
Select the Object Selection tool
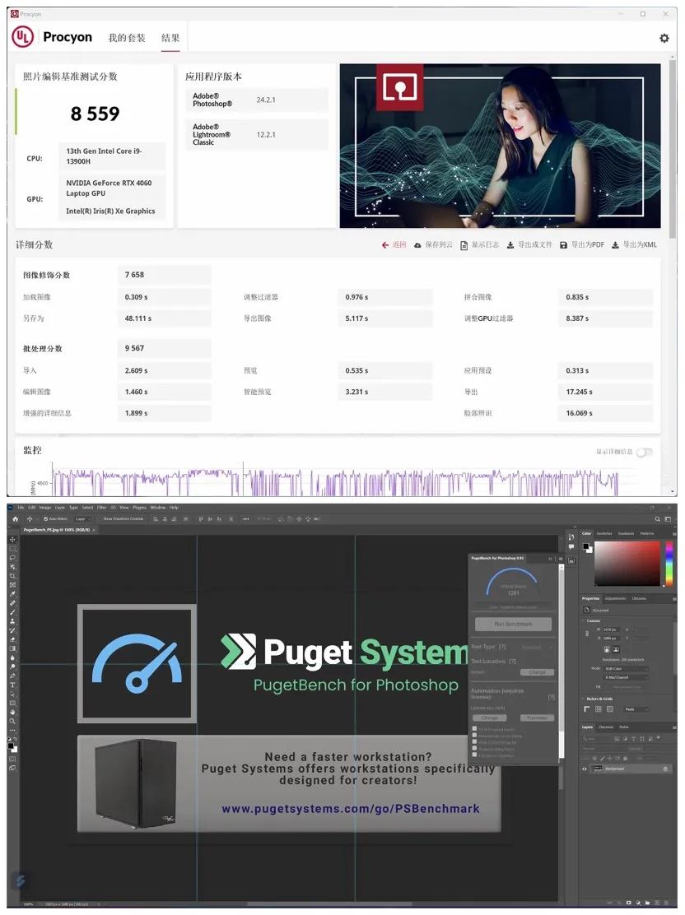click(12, 567)
